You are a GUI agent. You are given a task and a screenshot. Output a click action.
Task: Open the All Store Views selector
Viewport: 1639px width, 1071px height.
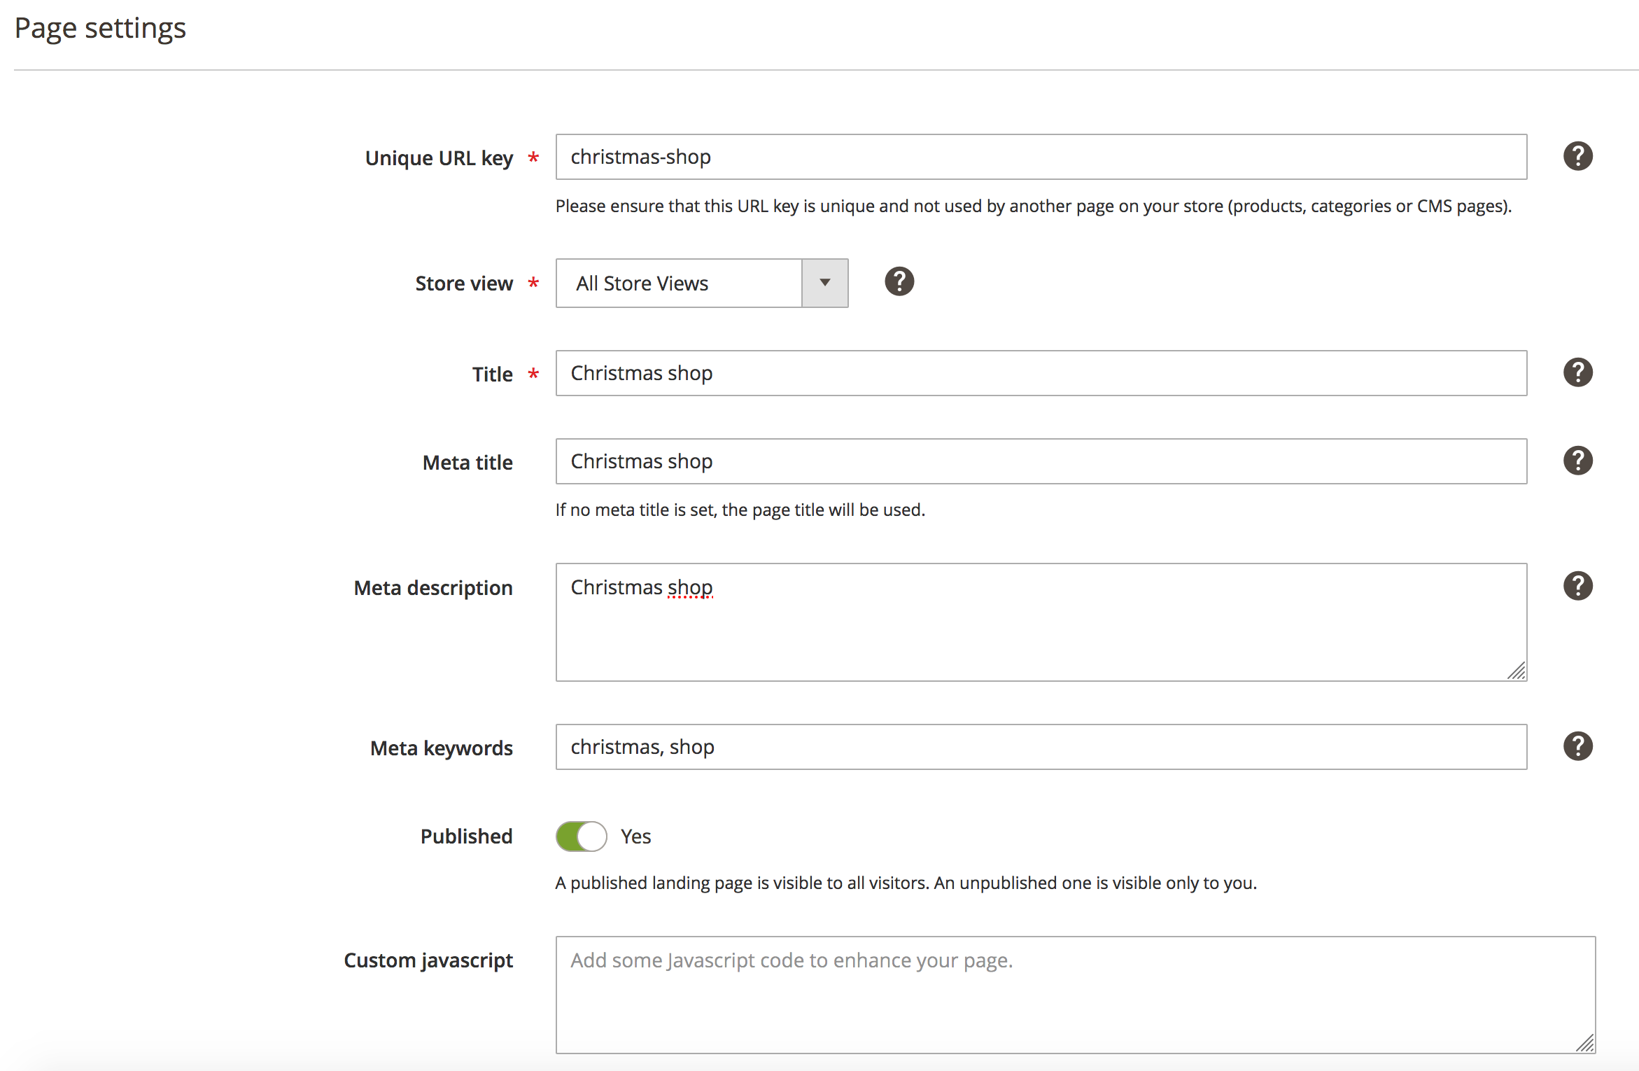[x=677, y=283]
